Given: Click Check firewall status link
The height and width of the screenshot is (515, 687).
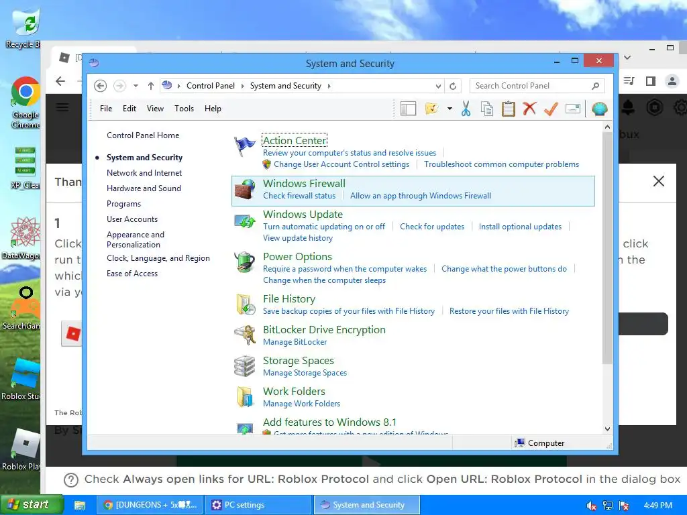Looking at the screenshot, I should [299, 196].
